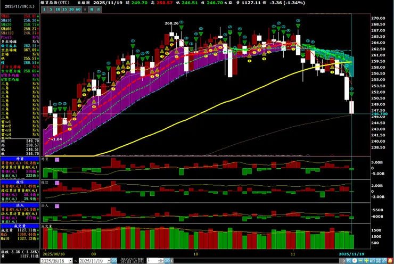Click the minus zoom-out icon
Viewport: 394px width, 264px height.
(360, 261)
